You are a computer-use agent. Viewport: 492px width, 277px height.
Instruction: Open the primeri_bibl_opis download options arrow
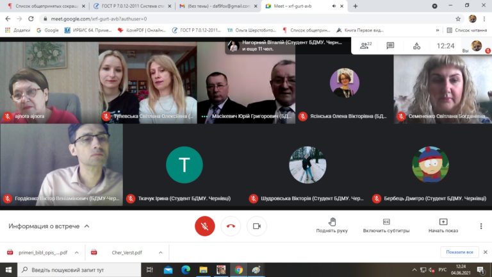(76, 253)
